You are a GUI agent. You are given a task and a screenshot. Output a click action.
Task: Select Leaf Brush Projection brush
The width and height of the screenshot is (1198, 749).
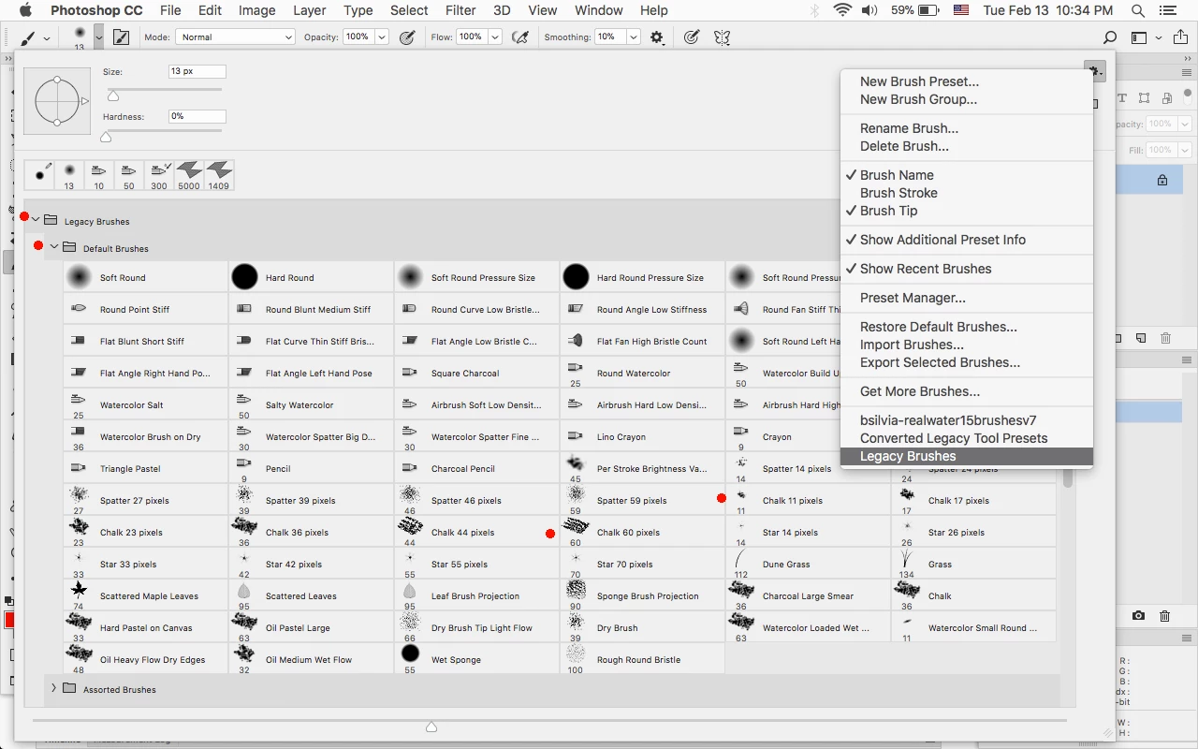[x=476, y=595]
